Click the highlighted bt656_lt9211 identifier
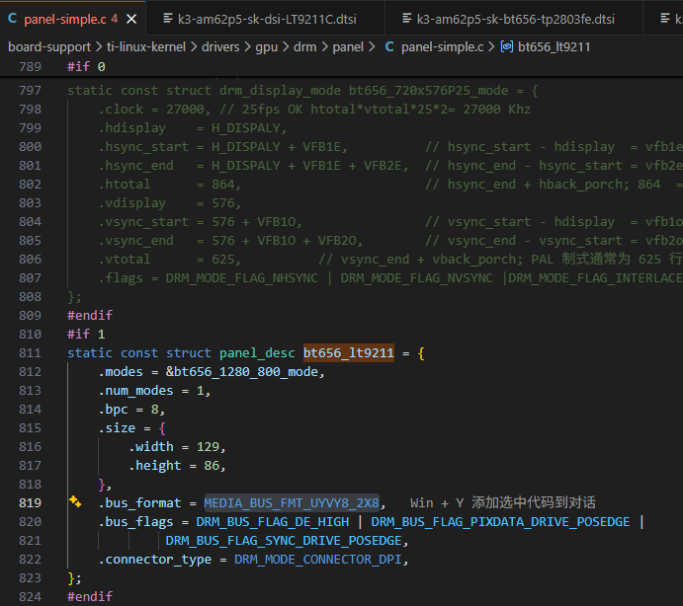 click(x=349, y=352)
